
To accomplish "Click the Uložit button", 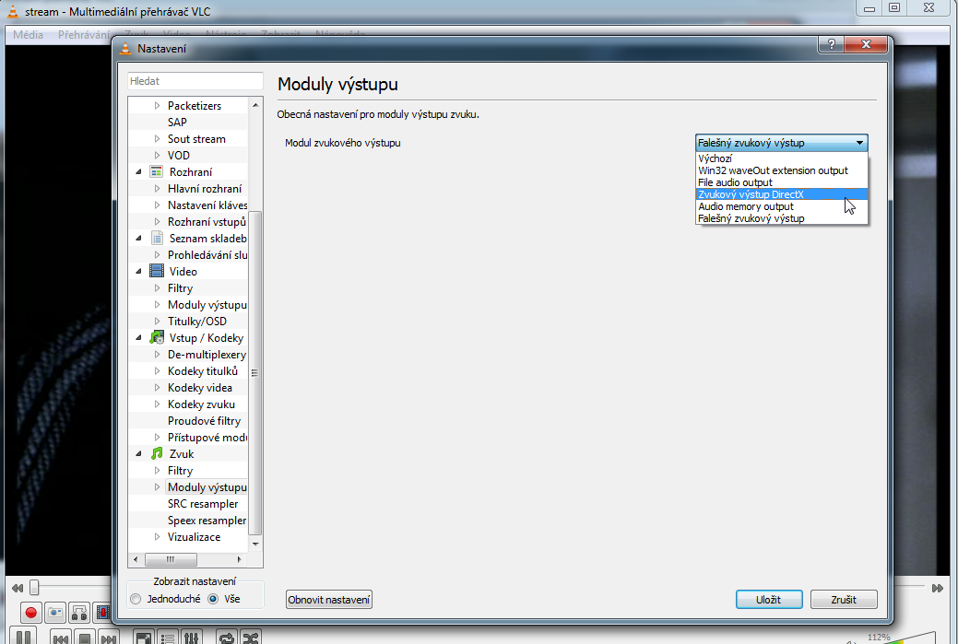I will [x=769, y=600].
